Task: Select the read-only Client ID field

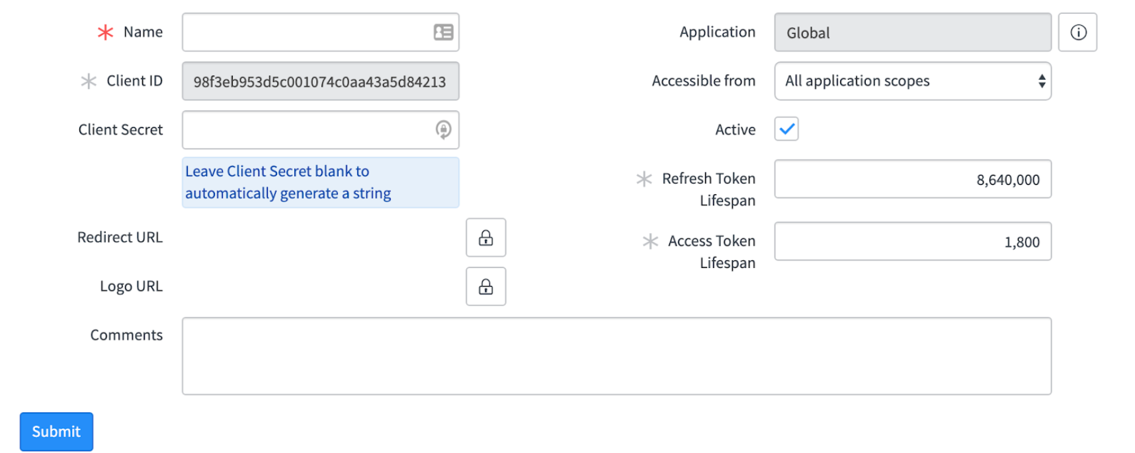Action: pyautogui.click(x=320, y=81)
